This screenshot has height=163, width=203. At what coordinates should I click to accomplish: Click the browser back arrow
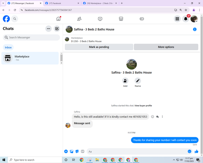pos(4,10)
